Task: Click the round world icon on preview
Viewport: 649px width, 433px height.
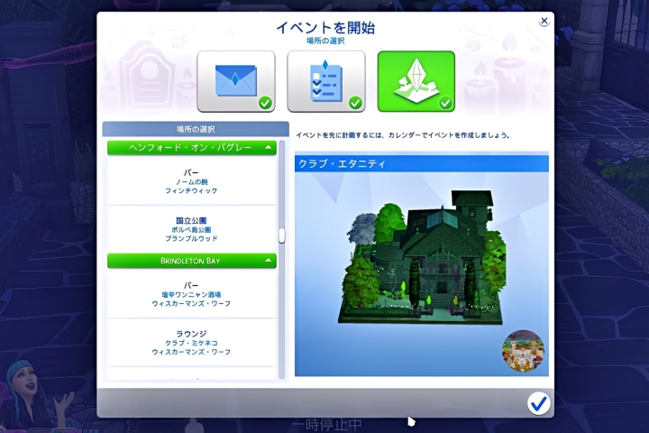Action: [523, 351]
